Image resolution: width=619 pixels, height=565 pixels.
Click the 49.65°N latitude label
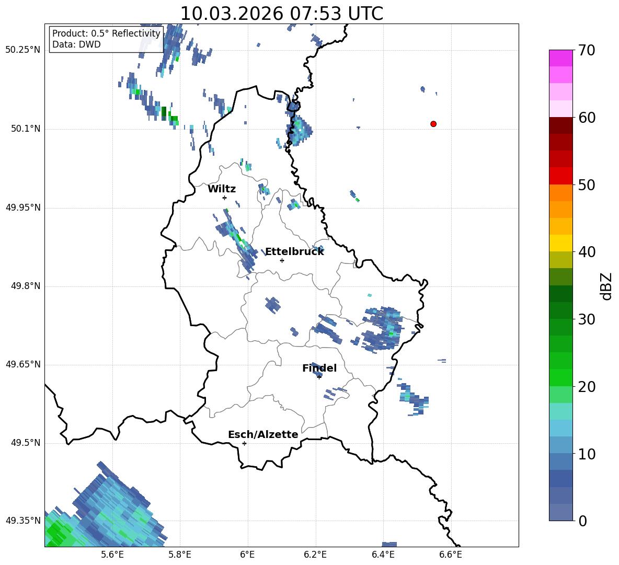23,365
